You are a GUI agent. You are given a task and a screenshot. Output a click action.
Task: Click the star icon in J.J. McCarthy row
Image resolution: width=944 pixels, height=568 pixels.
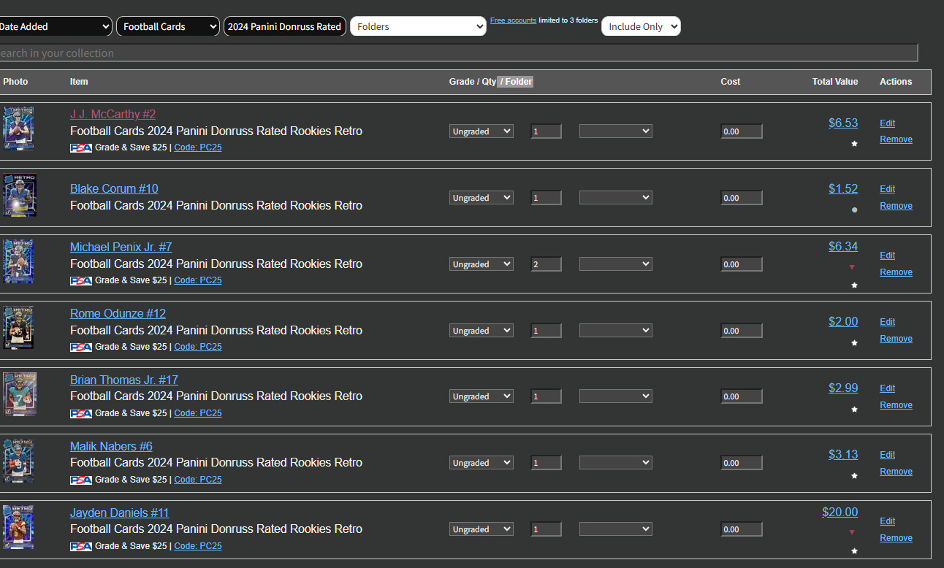click(x=854, y=144)
